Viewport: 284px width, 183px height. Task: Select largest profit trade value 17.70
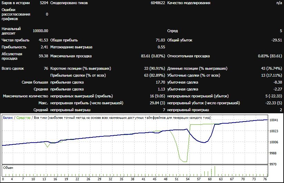pyautogui.click(x=160, y=82)
